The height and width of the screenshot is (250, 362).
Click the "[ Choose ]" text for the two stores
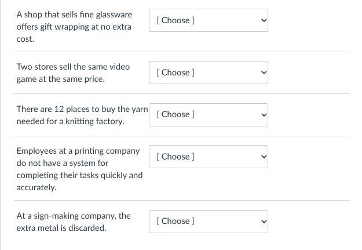pyautogui.click(x=175, y=73)
